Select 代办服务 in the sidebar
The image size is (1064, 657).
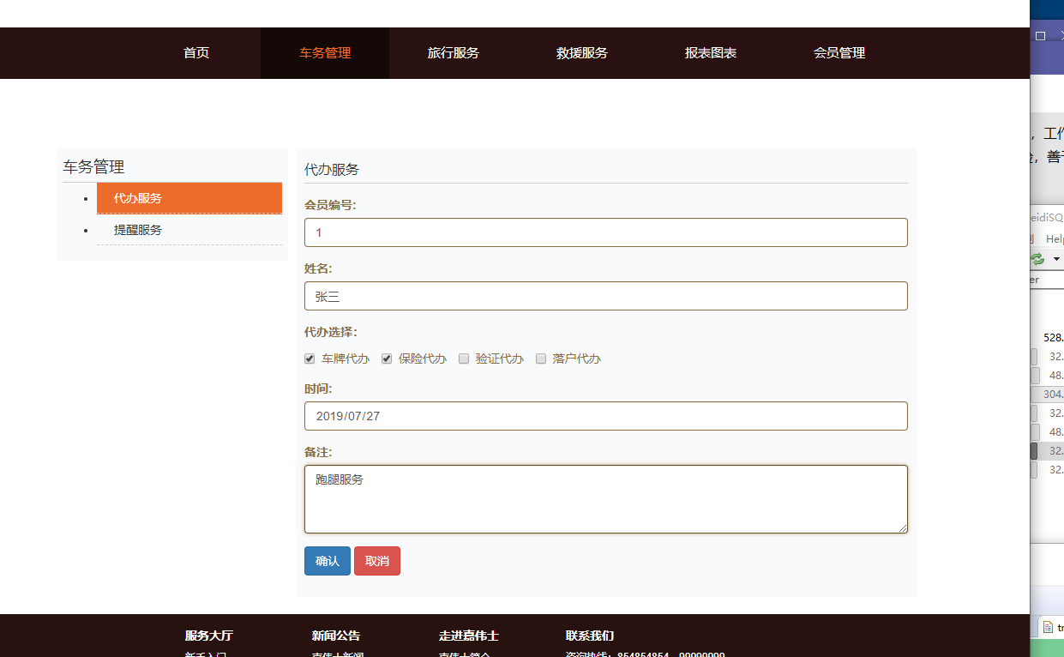[189, 198]
